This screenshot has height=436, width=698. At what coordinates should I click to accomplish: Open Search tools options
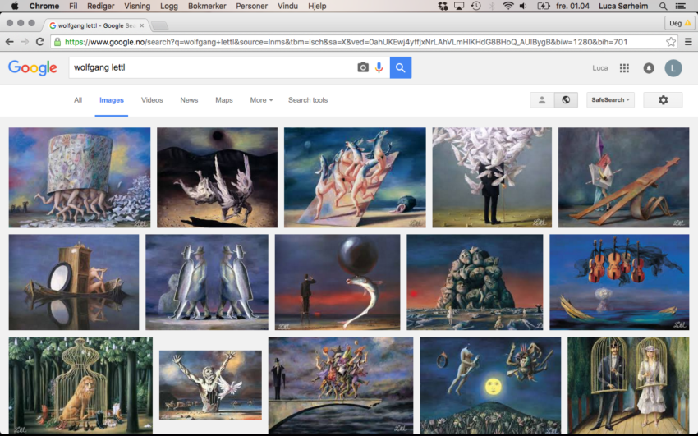(x=308, y=100)
